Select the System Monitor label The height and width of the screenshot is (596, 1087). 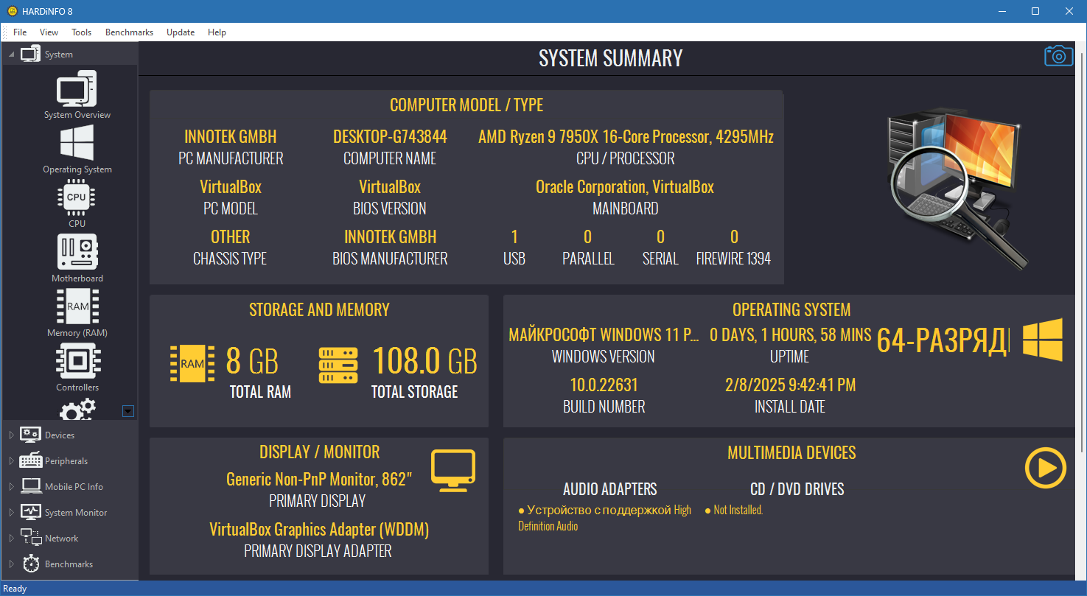pyautogui.click(x=76, y=513)
